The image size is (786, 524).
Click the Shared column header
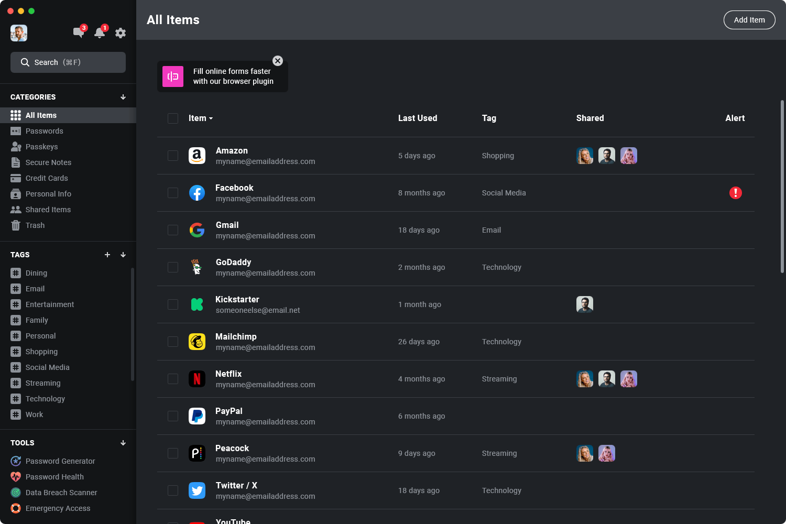[590, 118]
